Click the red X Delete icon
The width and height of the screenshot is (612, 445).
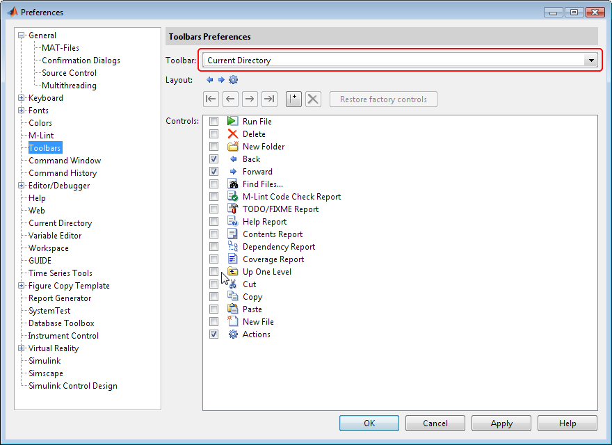(232, 134)
